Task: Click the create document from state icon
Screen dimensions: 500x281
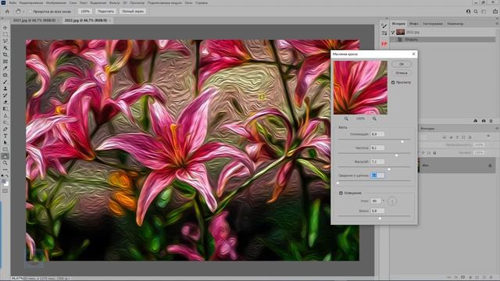Action: coord(476,121)
